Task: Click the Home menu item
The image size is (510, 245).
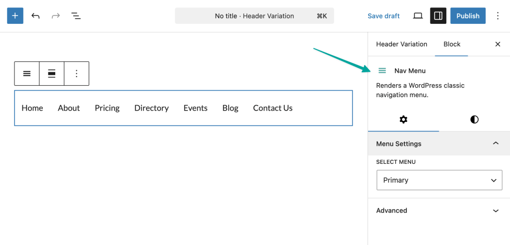Action: [32, 108]
